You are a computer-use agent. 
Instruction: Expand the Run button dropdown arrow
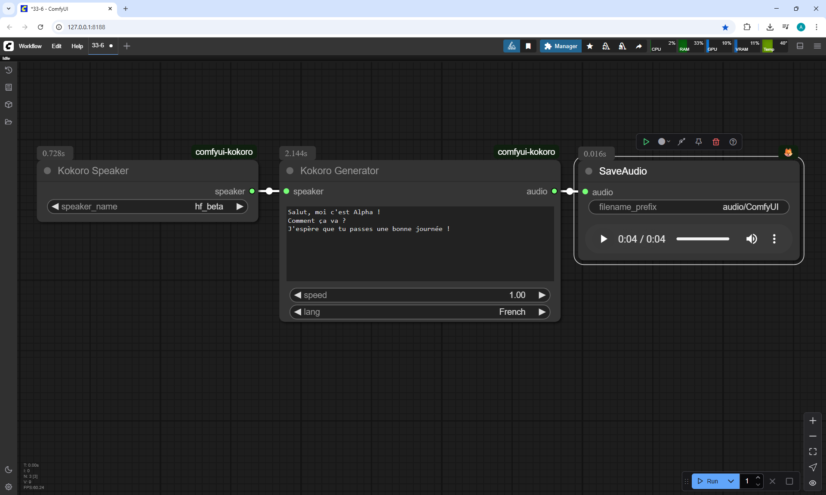[731, 481]
